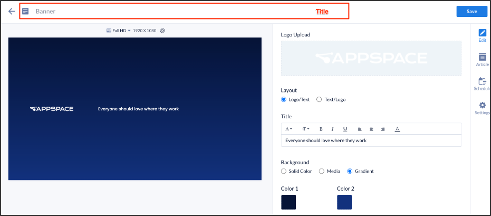
Task: Center align the title text
Action: (x=371, y=129)
